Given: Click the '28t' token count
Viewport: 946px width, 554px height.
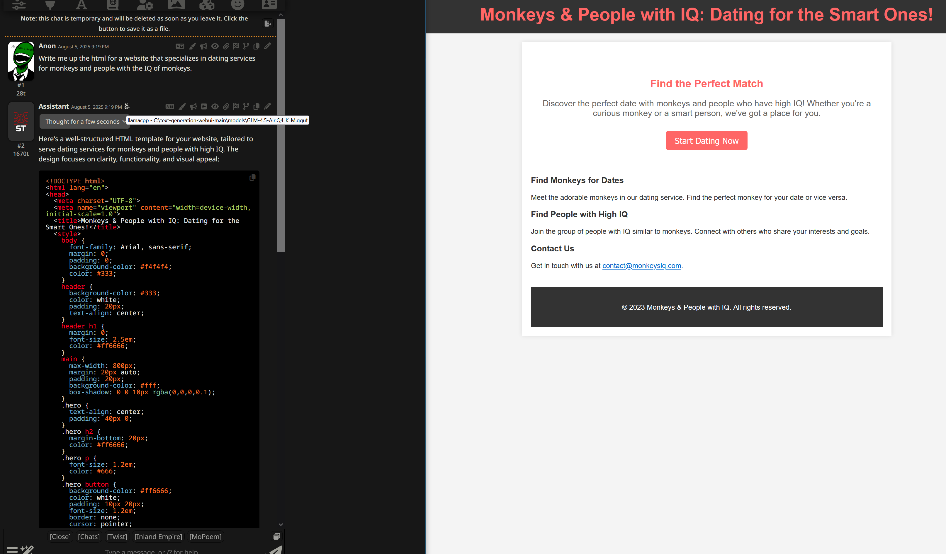Looking at the screenshot, I should [21, 93].
